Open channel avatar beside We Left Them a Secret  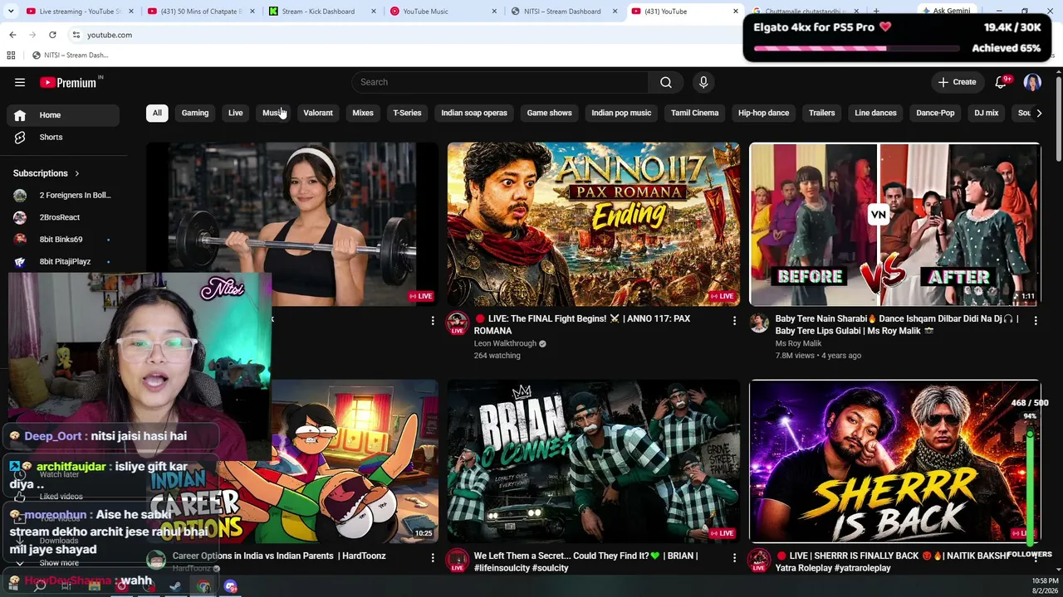pyautogui.click(x=458, y=561)
